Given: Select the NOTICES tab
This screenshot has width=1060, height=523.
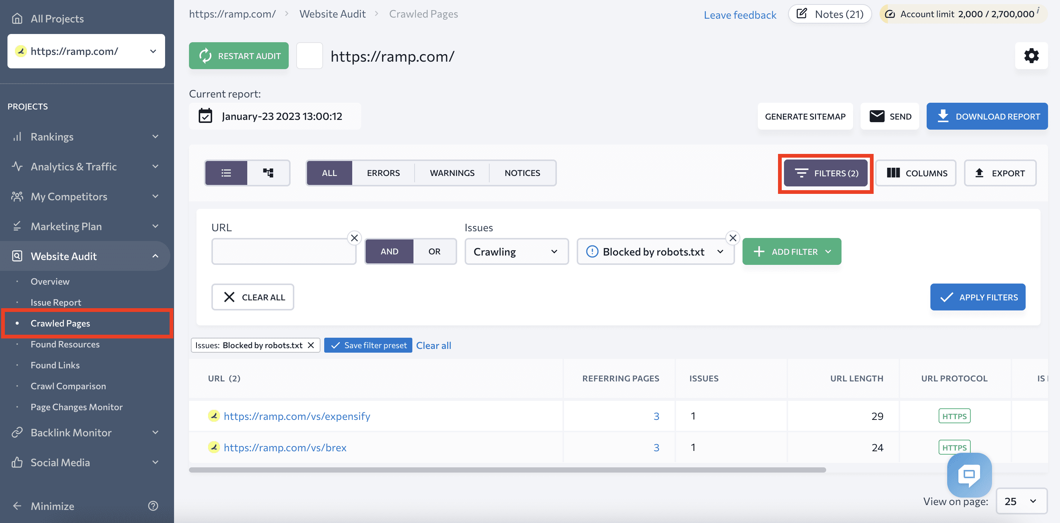Looking at the screenshot, I should click(522, 173).
